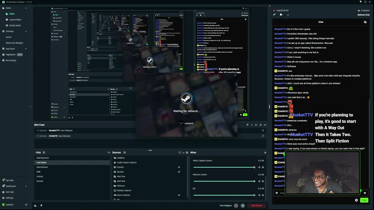Replay MusketTTV follow alert
374x210 pixels.
click(x=263, y=130)
